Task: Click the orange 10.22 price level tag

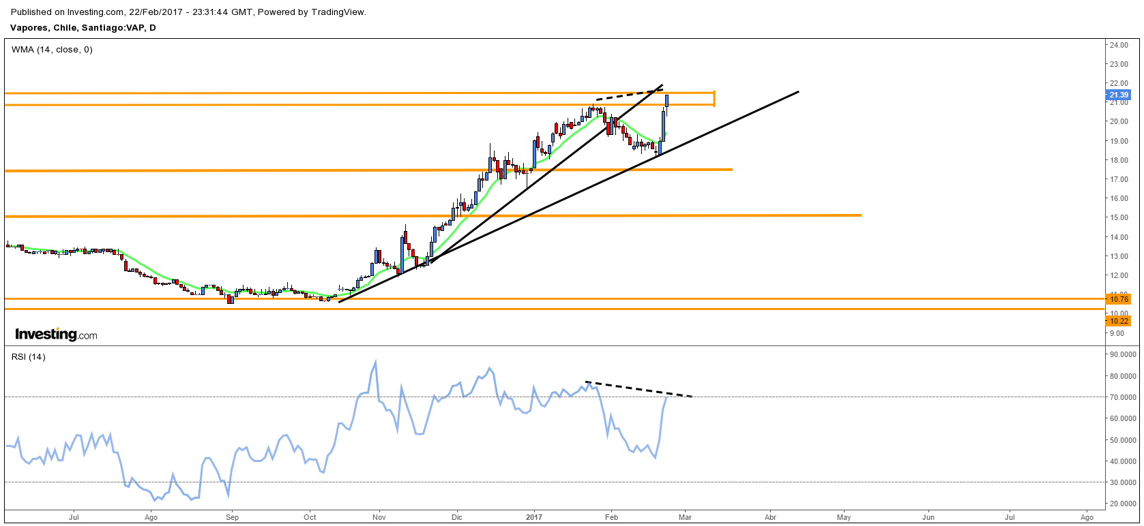Action: click(x=1119, y=321)
